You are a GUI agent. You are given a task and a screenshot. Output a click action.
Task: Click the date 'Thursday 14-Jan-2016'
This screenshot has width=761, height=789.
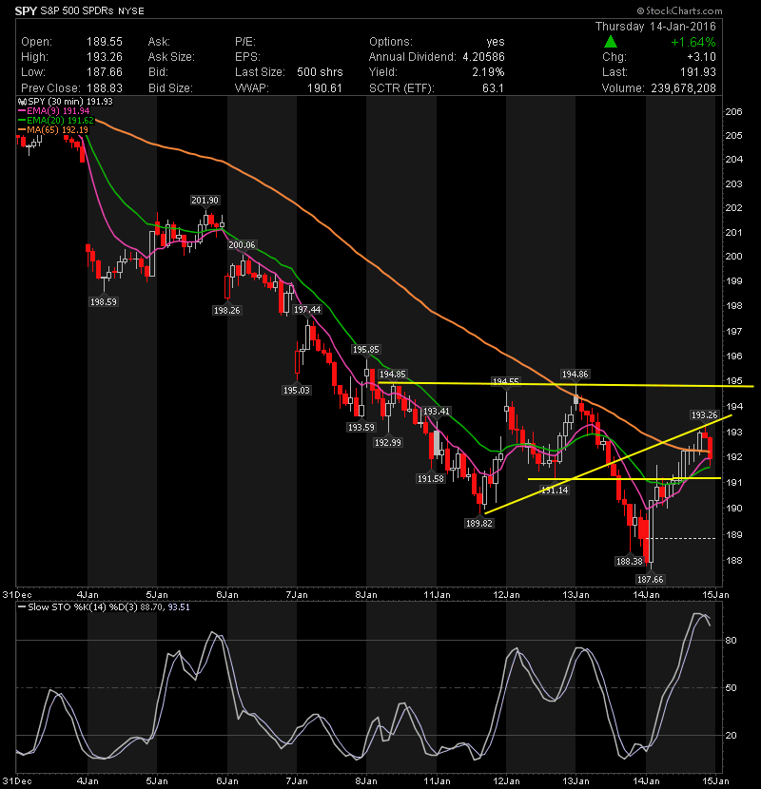(x=655, y=27)
